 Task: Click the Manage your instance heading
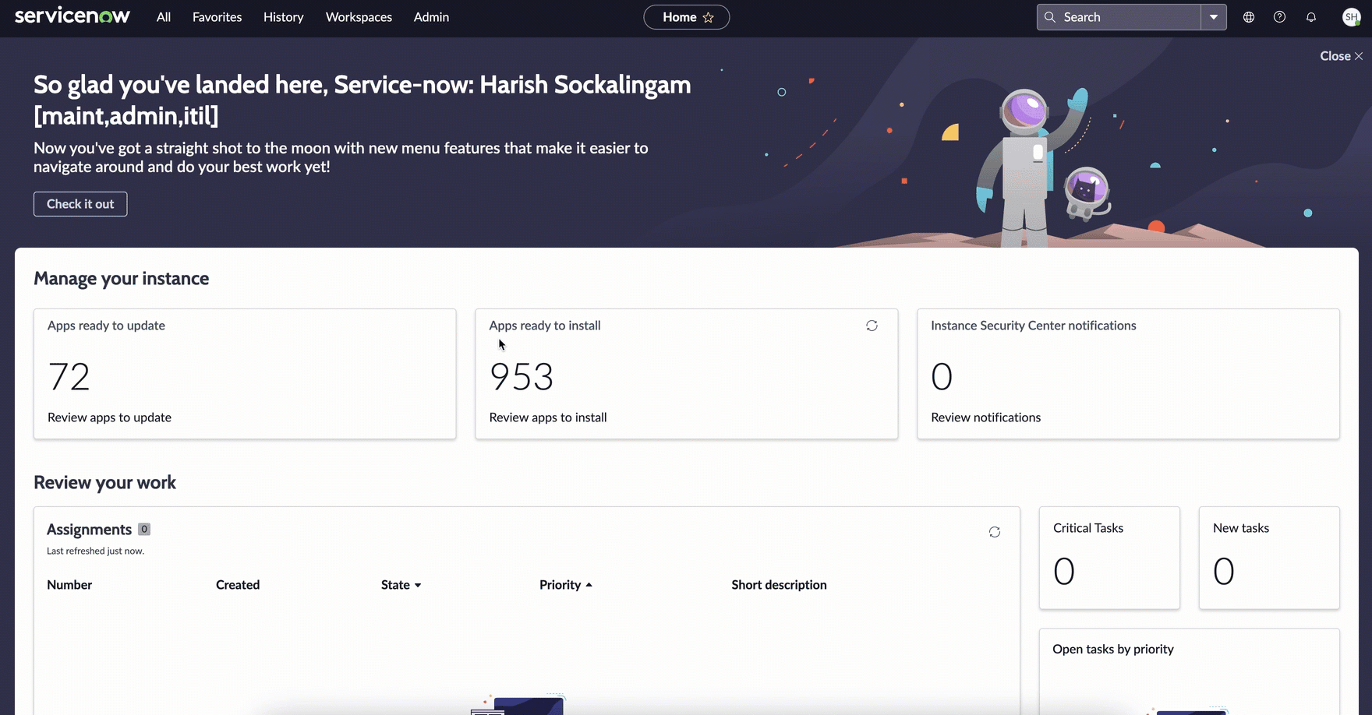[x=122, y=279]
